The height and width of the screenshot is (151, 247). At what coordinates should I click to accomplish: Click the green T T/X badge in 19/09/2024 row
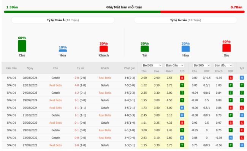tap(242, 100)
